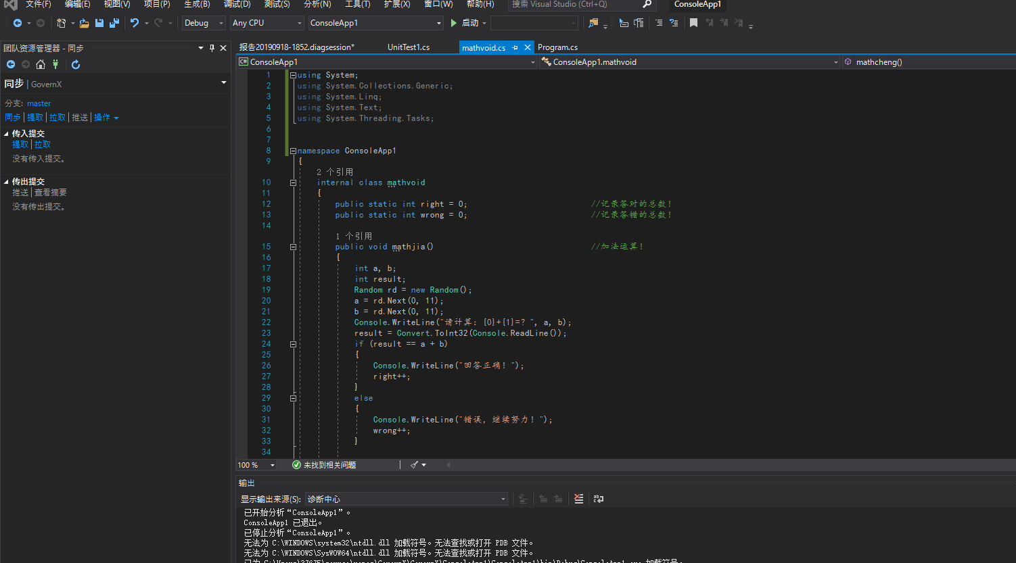Click the Open File folder icon
This screenshot has height=563, width=1016.
85,23
